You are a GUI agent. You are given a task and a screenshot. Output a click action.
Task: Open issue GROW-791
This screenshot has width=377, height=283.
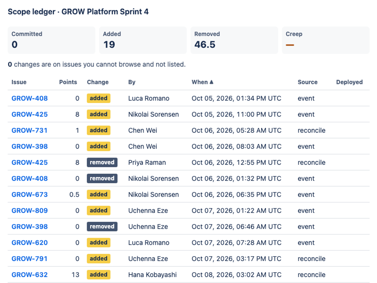point(30,258)
